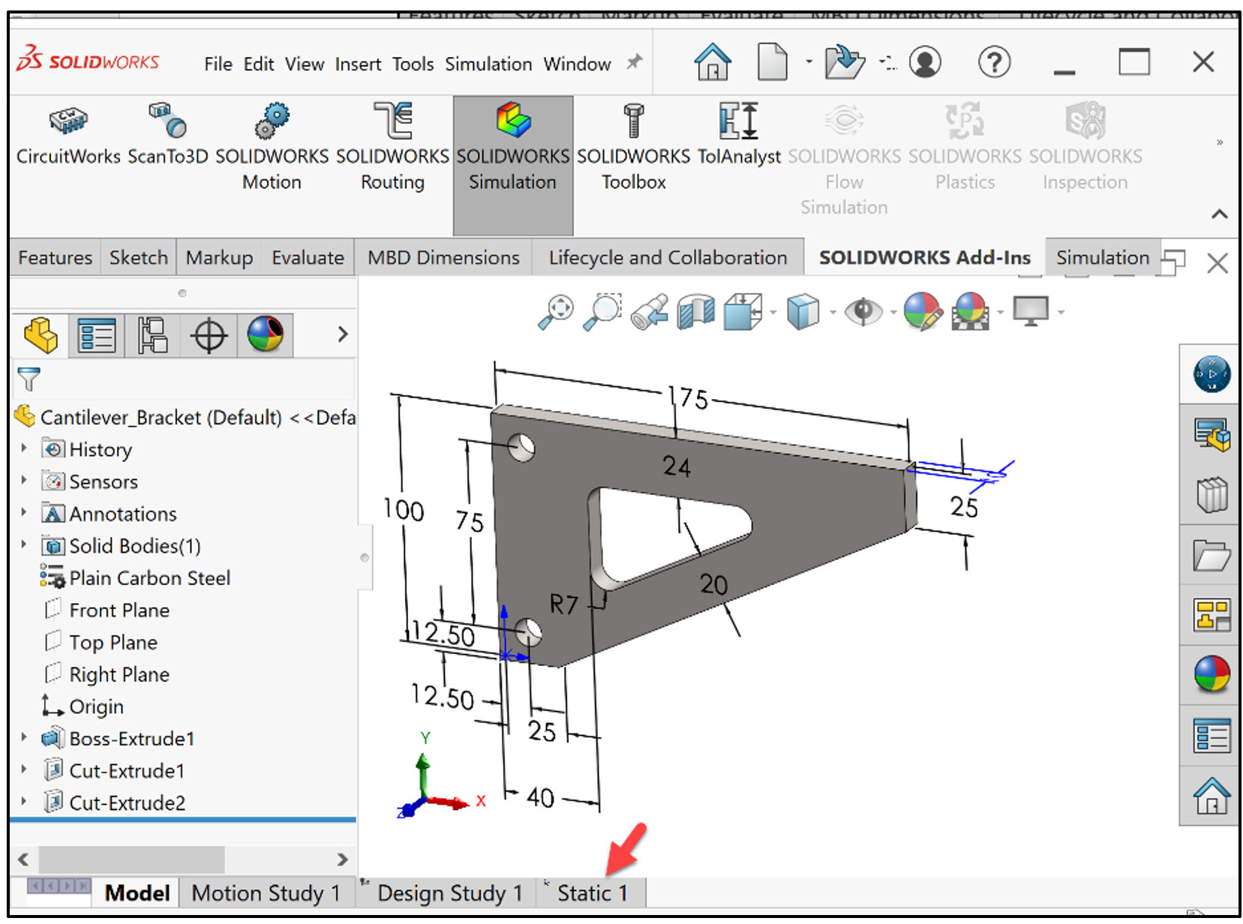Click the Home button in the title bar
This screenshot has width=1243, height=924.
(711, 63)
